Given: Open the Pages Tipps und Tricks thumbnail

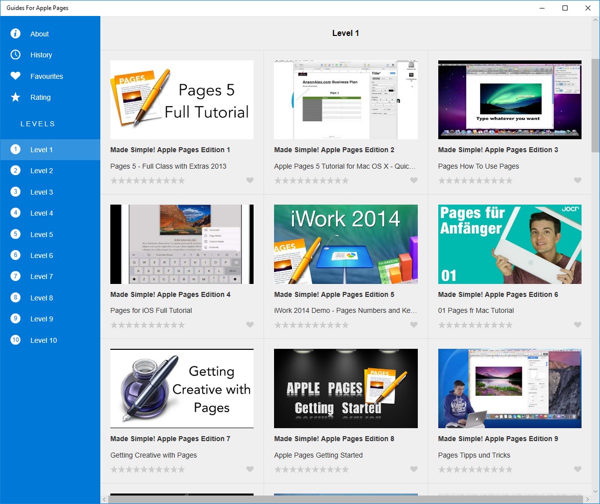Looking at the screenshot, I should 510,388.
